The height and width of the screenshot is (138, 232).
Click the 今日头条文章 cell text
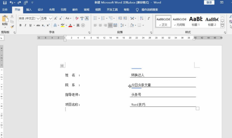[x=141, y=85]
